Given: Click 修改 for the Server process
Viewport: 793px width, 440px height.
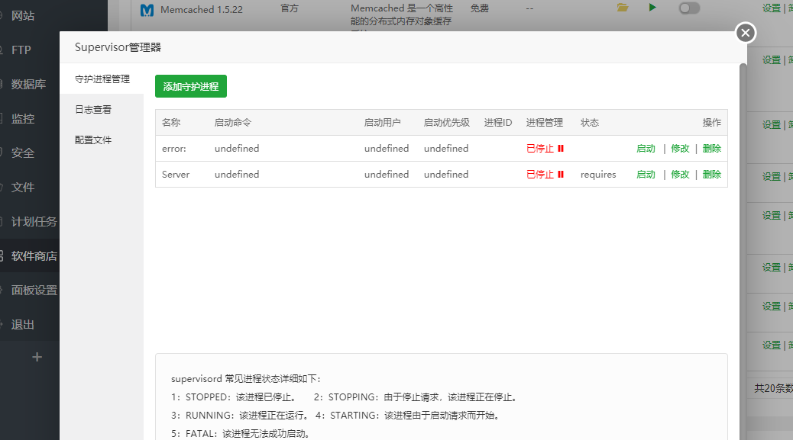Looking at the screenshot, I should coord(680,174).
